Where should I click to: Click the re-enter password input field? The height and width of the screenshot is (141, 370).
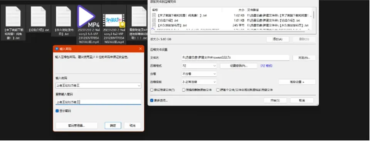(x=98, y=102)
